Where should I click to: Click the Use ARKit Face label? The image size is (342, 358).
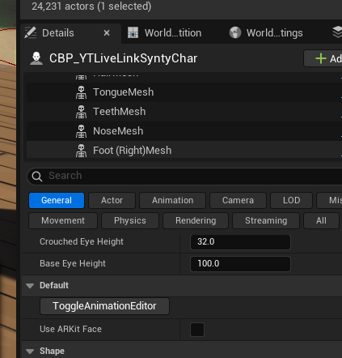pyautogui.click(x=70, y=329)
